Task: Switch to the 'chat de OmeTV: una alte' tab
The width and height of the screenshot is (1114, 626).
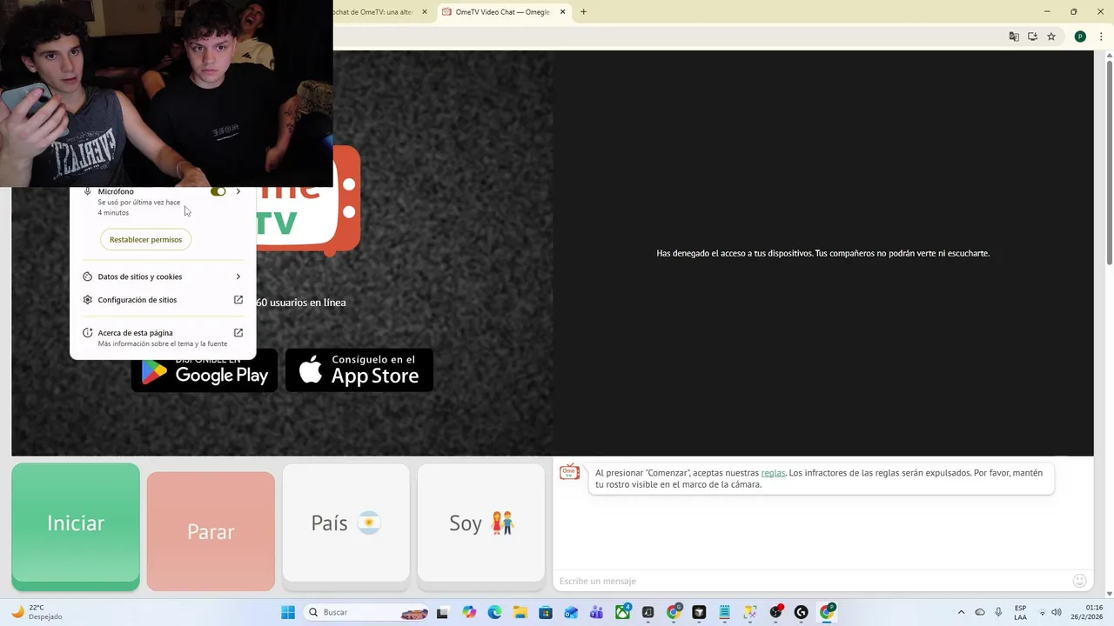Action: [373, 12]
